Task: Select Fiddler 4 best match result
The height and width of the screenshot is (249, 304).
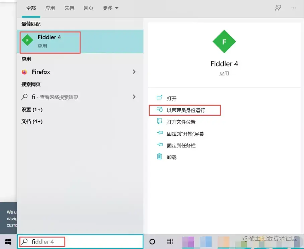Action: pos(80,42)
